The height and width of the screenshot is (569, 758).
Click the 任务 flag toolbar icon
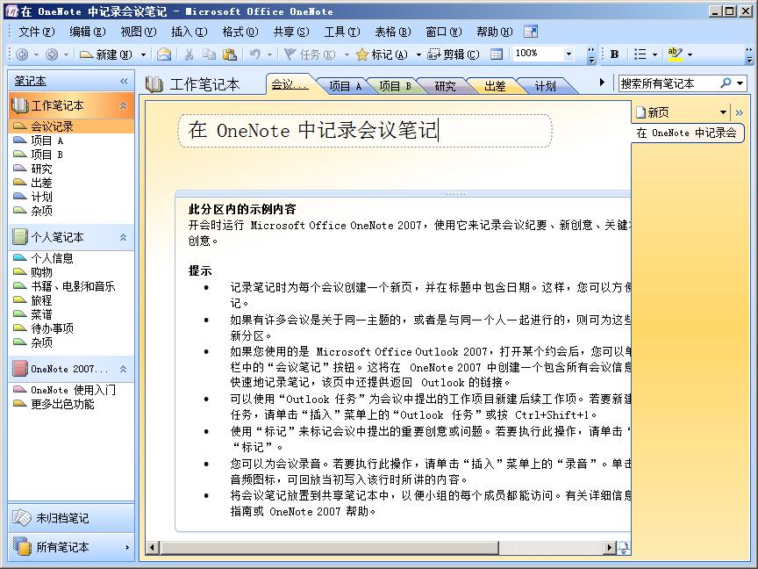tap(290, 54)
